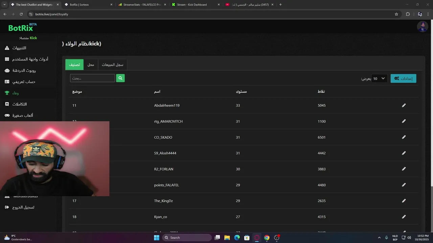Screen dimensions: 433x243
Task: Click the إعدادات settings button
Action: click(403, 78)
